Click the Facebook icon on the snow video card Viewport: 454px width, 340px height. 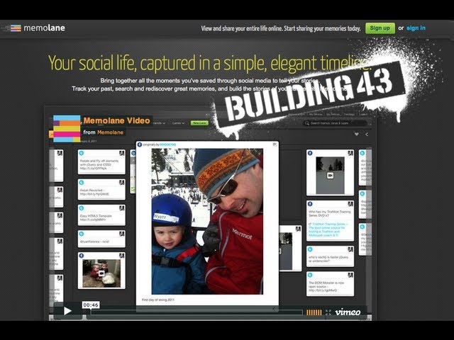click(310, 153)
